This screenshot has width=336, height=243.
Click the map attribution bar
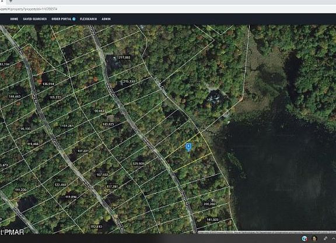point(267,233)
